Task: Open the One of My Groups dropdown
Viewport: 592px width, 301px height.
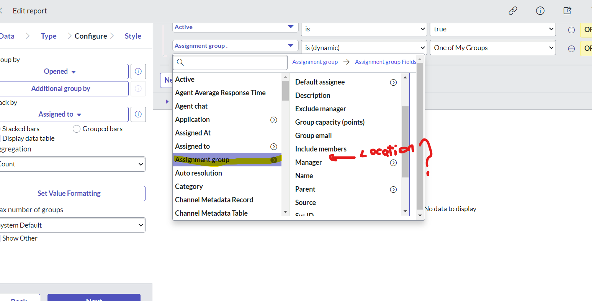Action: click(492, 48)
